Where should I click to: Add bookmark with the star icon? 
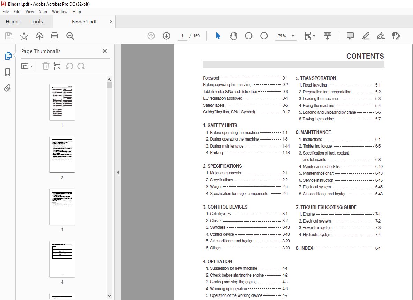24,36
